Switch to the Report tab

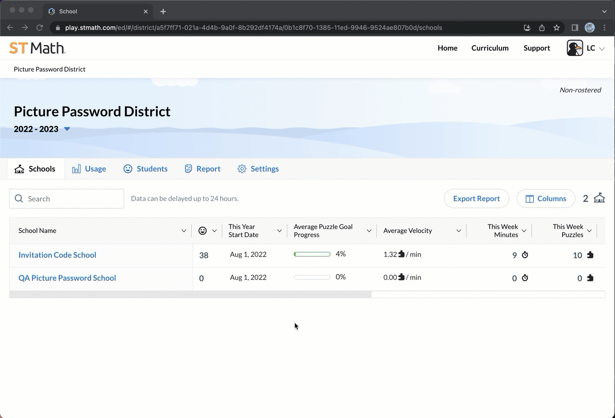coord(203,169)
